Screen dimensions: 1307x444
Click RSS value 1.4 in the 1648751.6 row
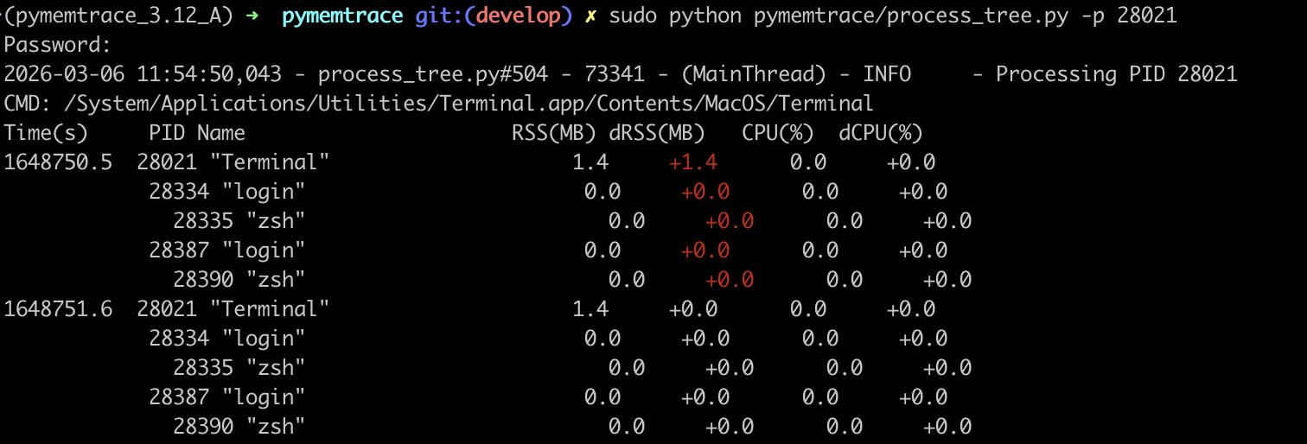tap(590, 309)
